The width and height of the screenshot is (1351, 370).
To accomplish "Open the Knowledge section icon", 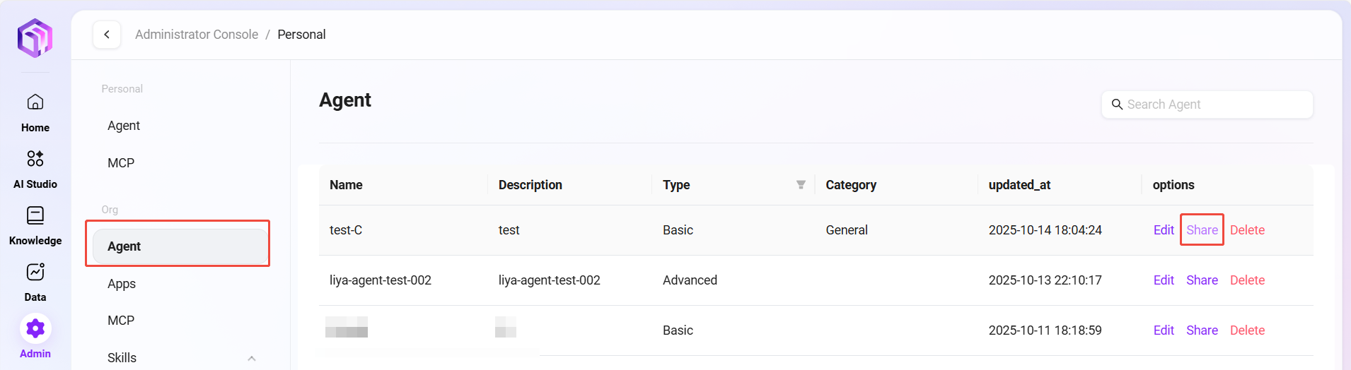I will [x=35, y=215].
